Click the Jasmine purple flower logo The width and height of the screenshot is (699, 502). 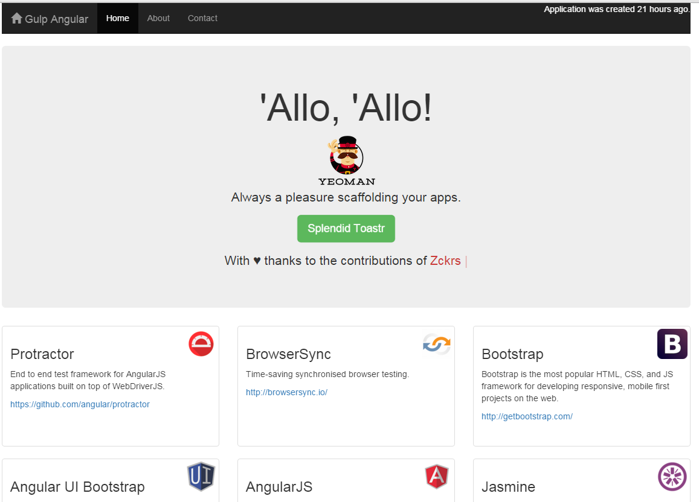pos(672,477)
